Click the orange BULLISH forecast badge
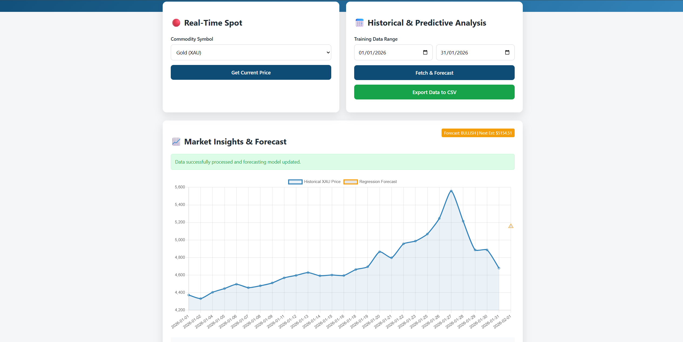The image size is (683, 342). point(478,133)
